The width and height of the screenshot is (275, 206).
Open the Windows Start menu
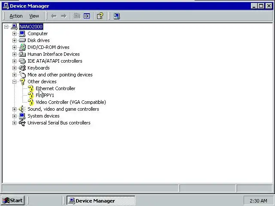click(12, 200)
